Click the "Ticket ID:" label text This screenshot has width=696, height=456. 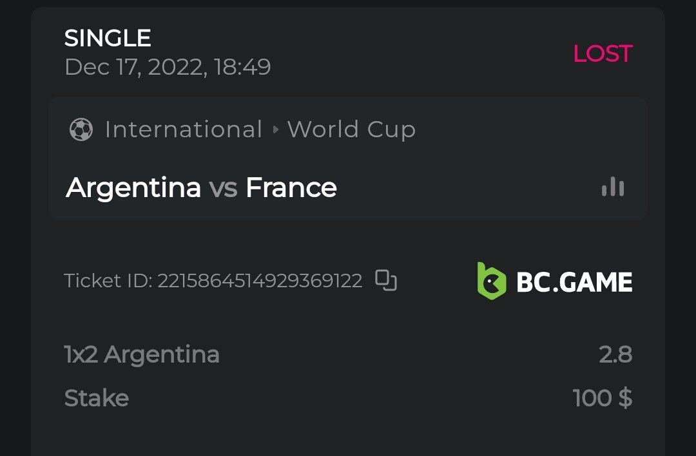click(x=108, y=281)
